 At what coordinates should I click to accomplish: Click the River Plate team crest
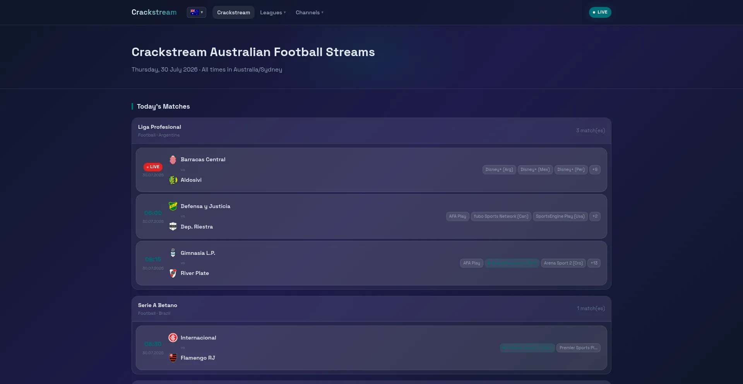[x=173, y=273]
